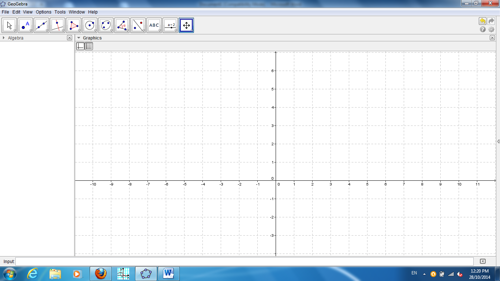The height and width of the screenshot is (281, 500).
Task: Select the Polygon tool
Action: pos(74,25)
